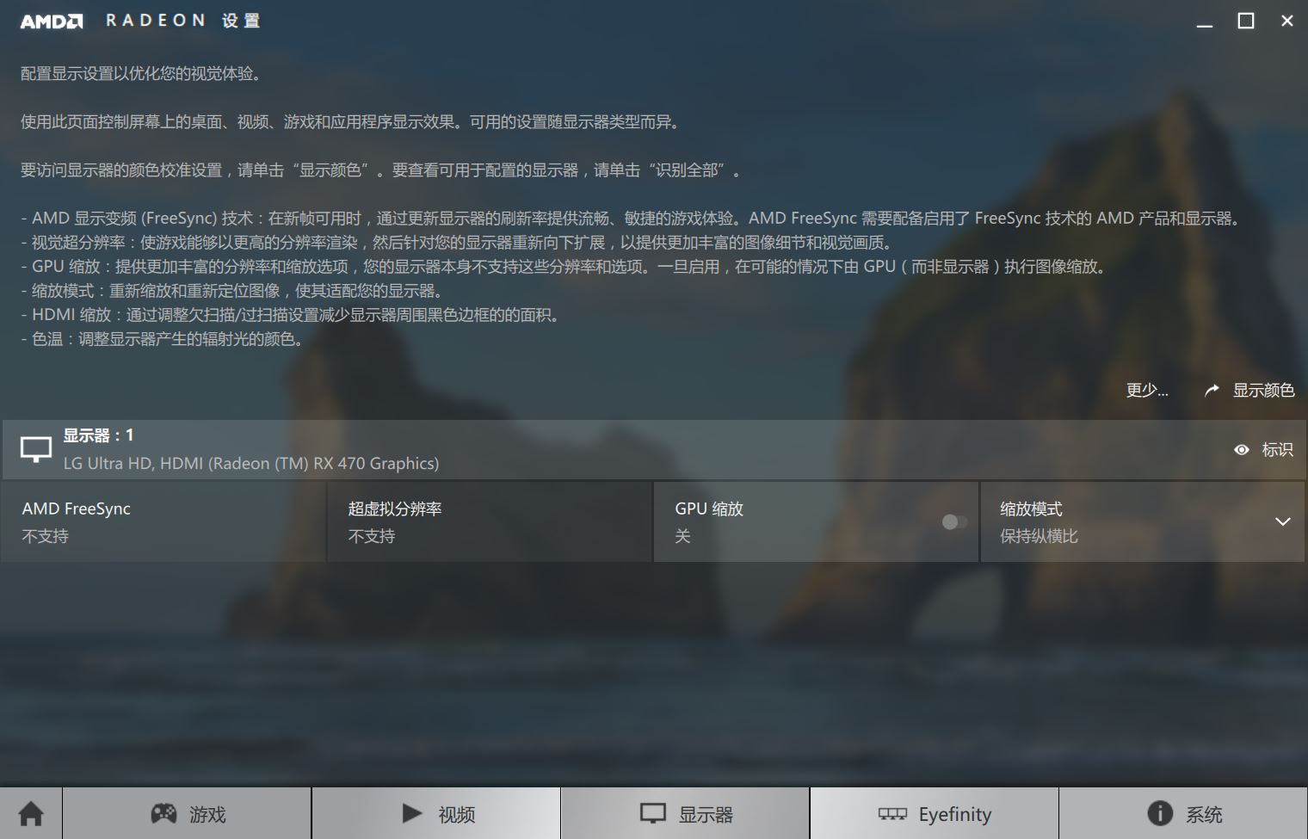This screenshot has height=839, width=1308.
Task: Open the 视频 tab
Action: 436,813
